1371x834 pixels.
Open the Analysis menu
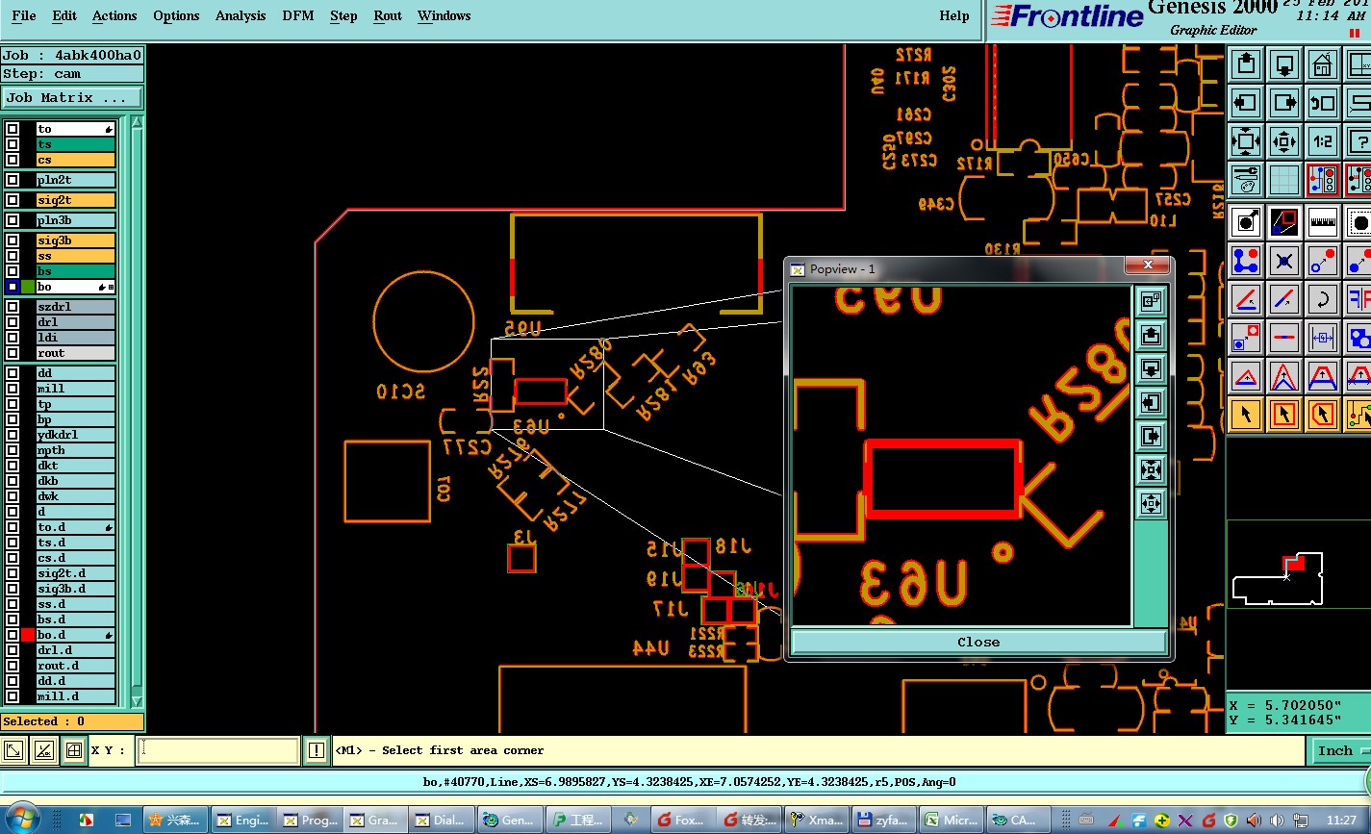click(x=241, y=15)
